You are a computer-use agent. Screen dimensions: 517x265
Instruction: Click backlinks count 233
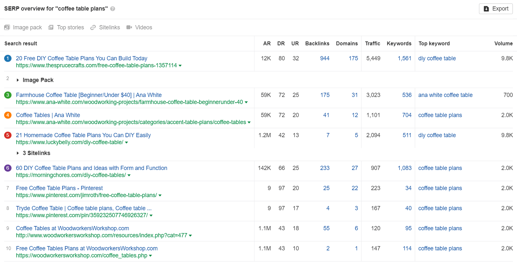coord(325,168)
